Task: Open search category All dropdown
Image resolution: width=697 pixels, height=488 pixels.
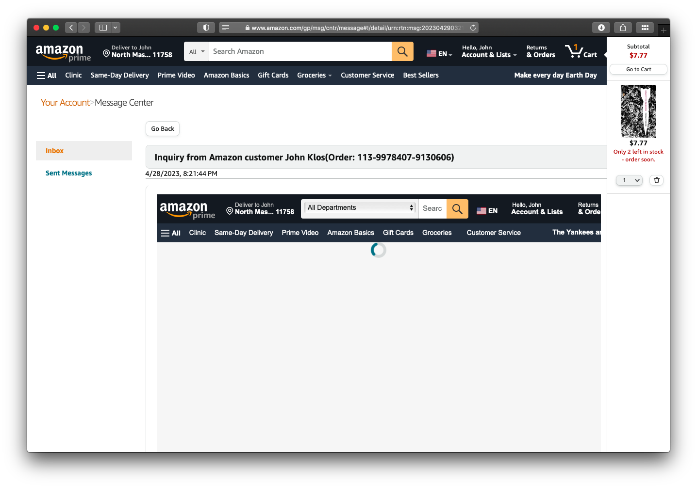Action: (197, 52)
